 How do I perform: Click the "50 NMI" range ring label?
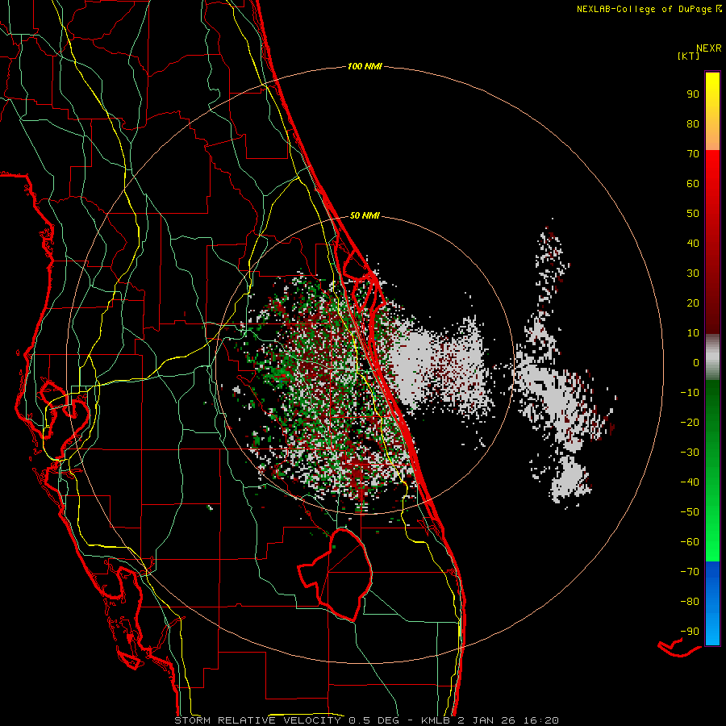coord(365,215)
